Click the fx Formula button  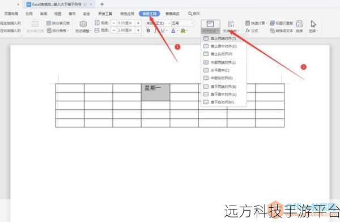pos(252,31)
